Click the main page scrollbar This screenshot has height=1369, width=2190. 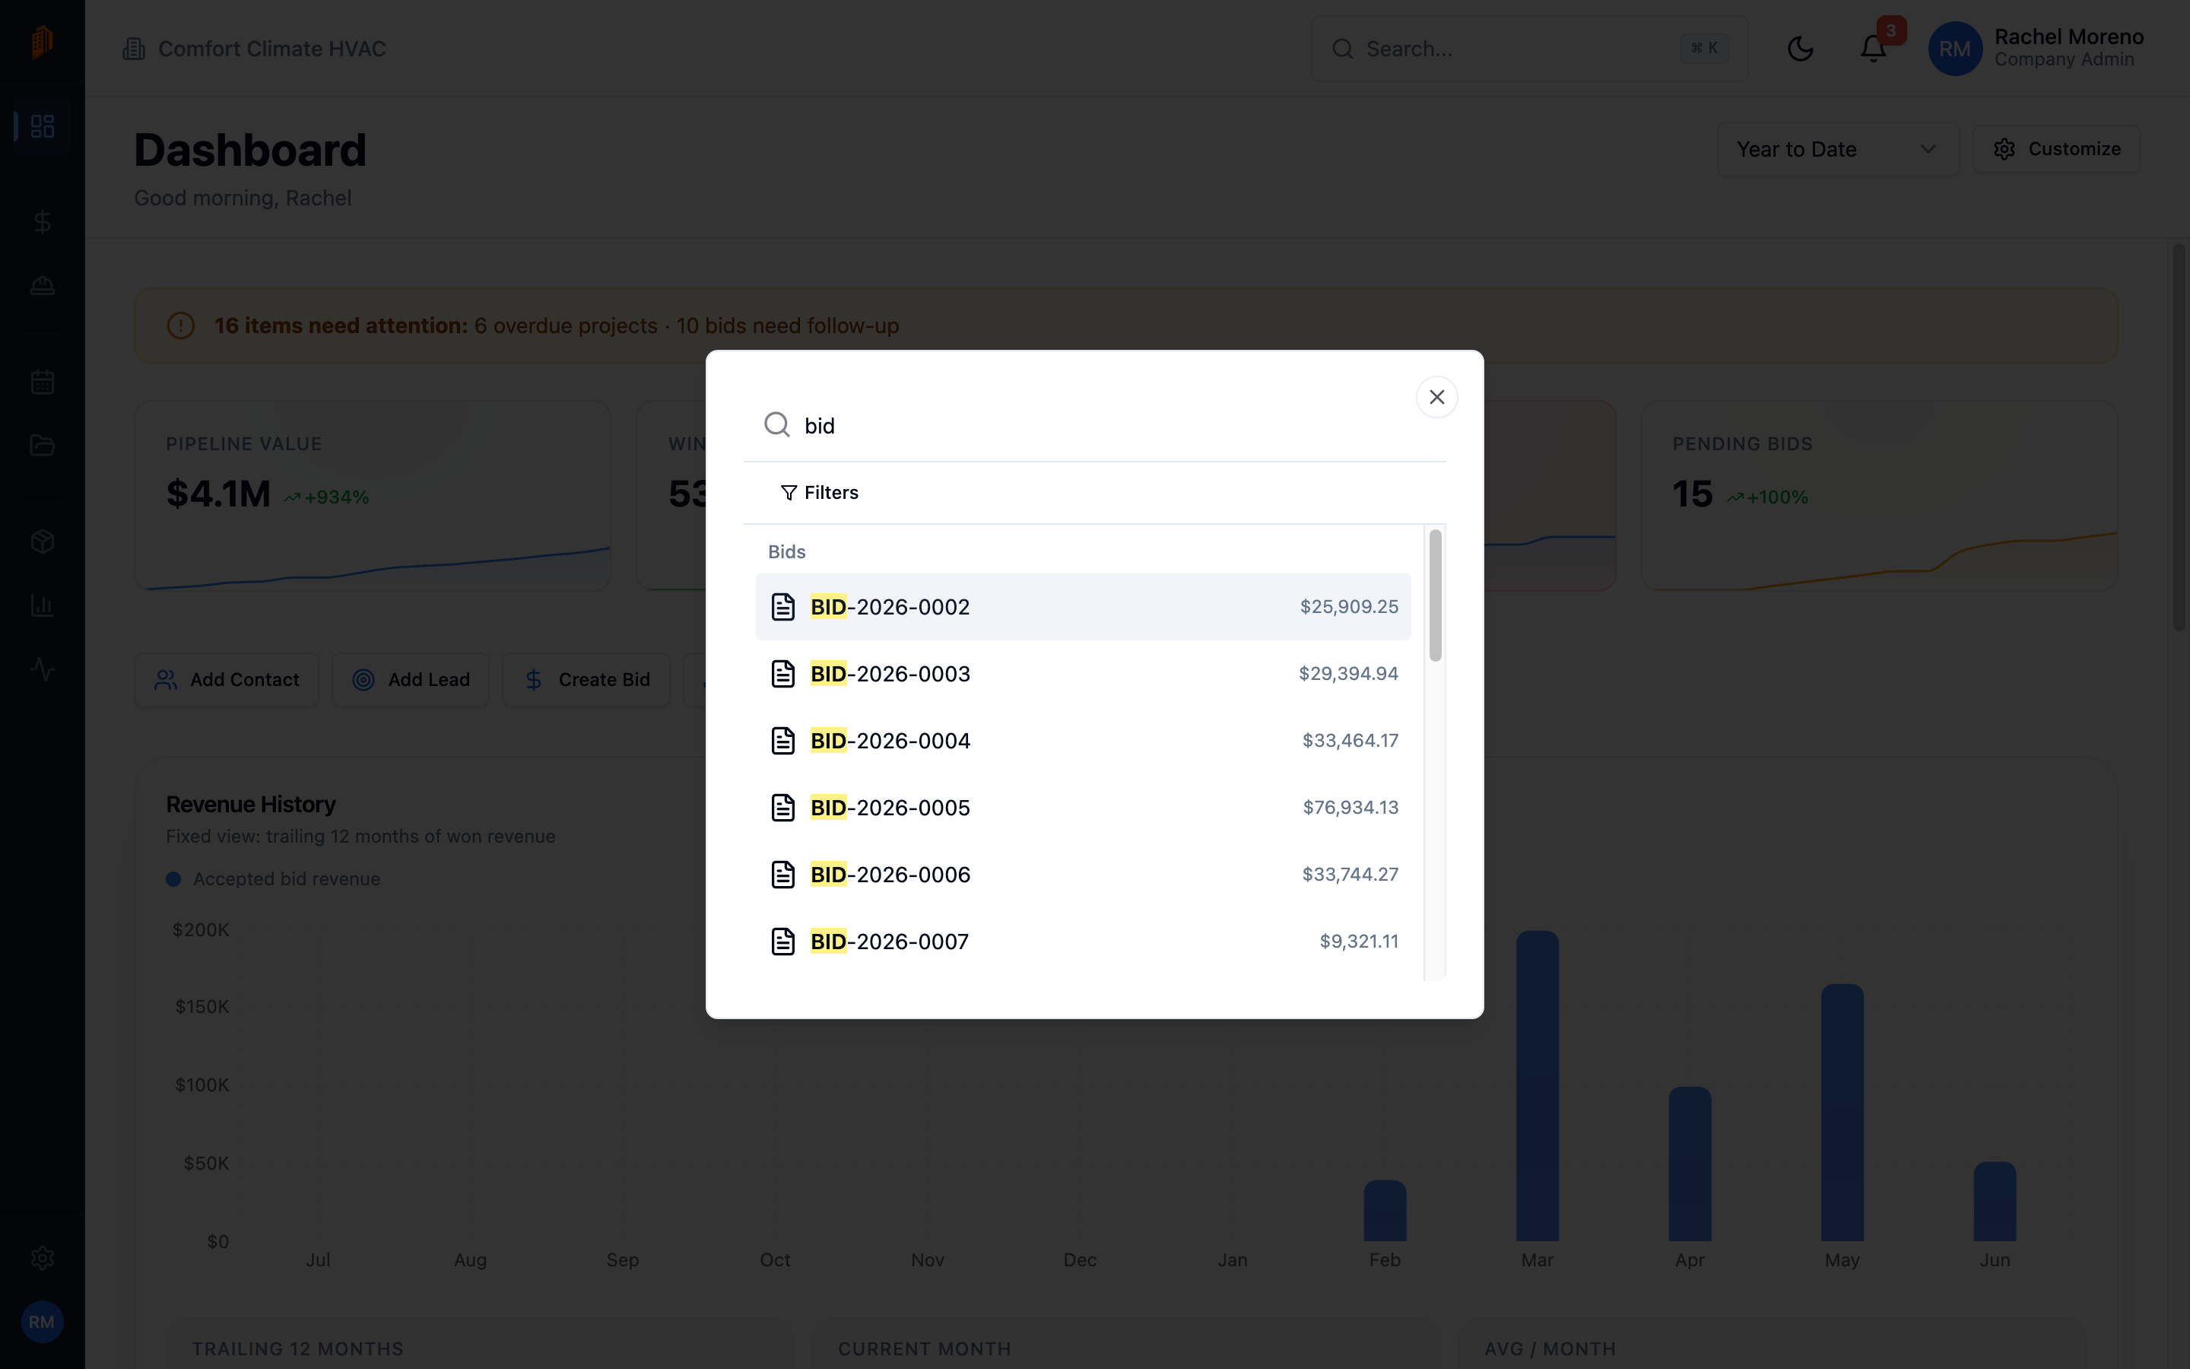2179,437
